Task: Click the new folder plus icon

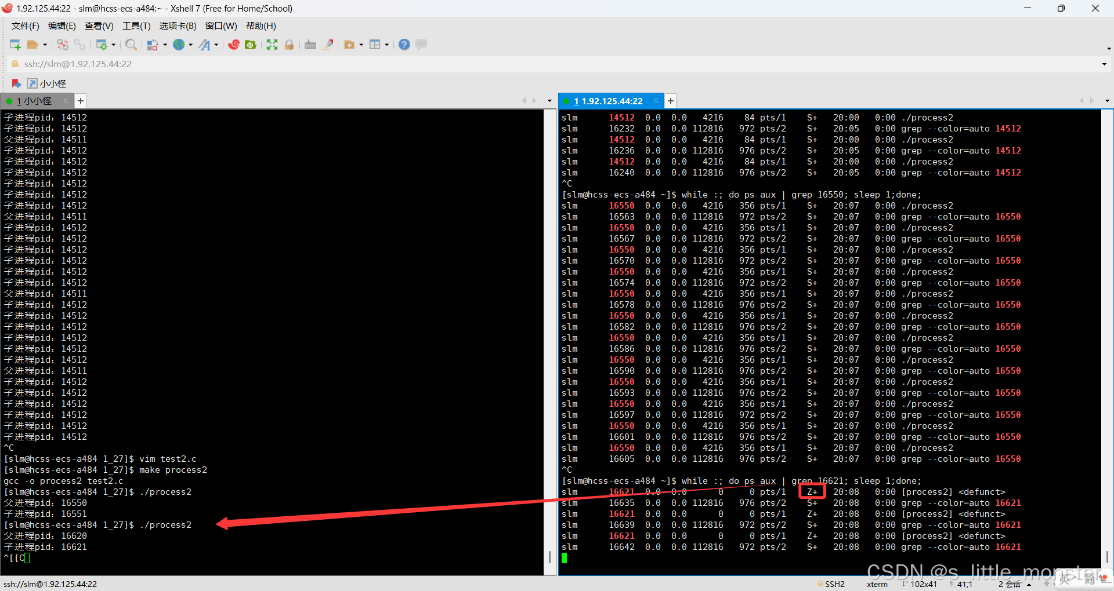Action: tap(349, 45)
